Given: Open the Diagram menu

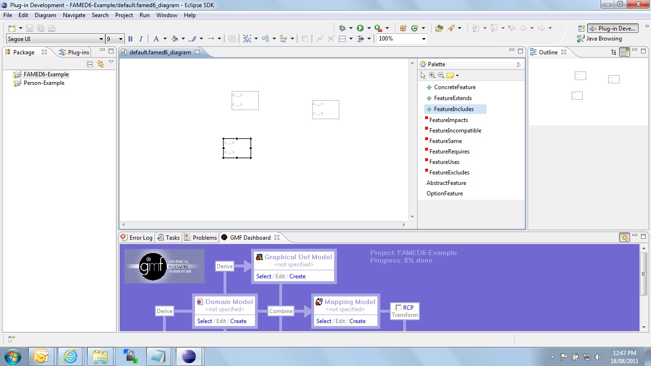Looking at the screenshot, I should click(45, 15).
